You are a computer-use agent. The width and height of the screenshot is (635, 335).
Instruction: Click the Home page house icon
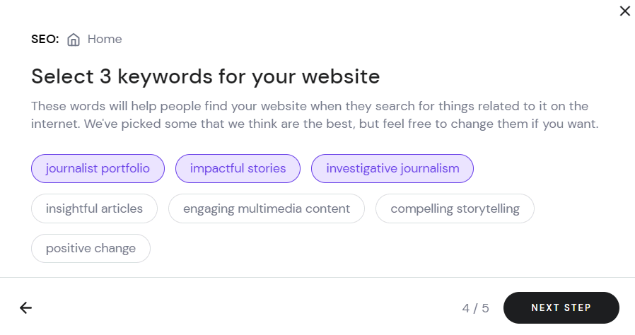[x=74, y=40]
